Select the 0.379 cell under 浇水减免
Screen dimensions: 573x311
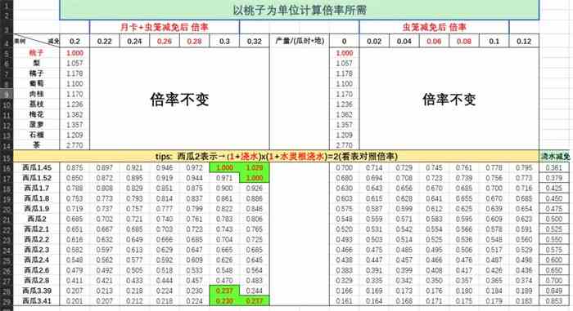pyautogui.click(x=554, y=178)
